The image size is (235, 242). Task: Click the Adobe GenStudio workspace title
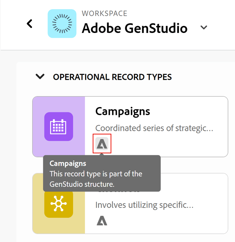pos(134,29)
